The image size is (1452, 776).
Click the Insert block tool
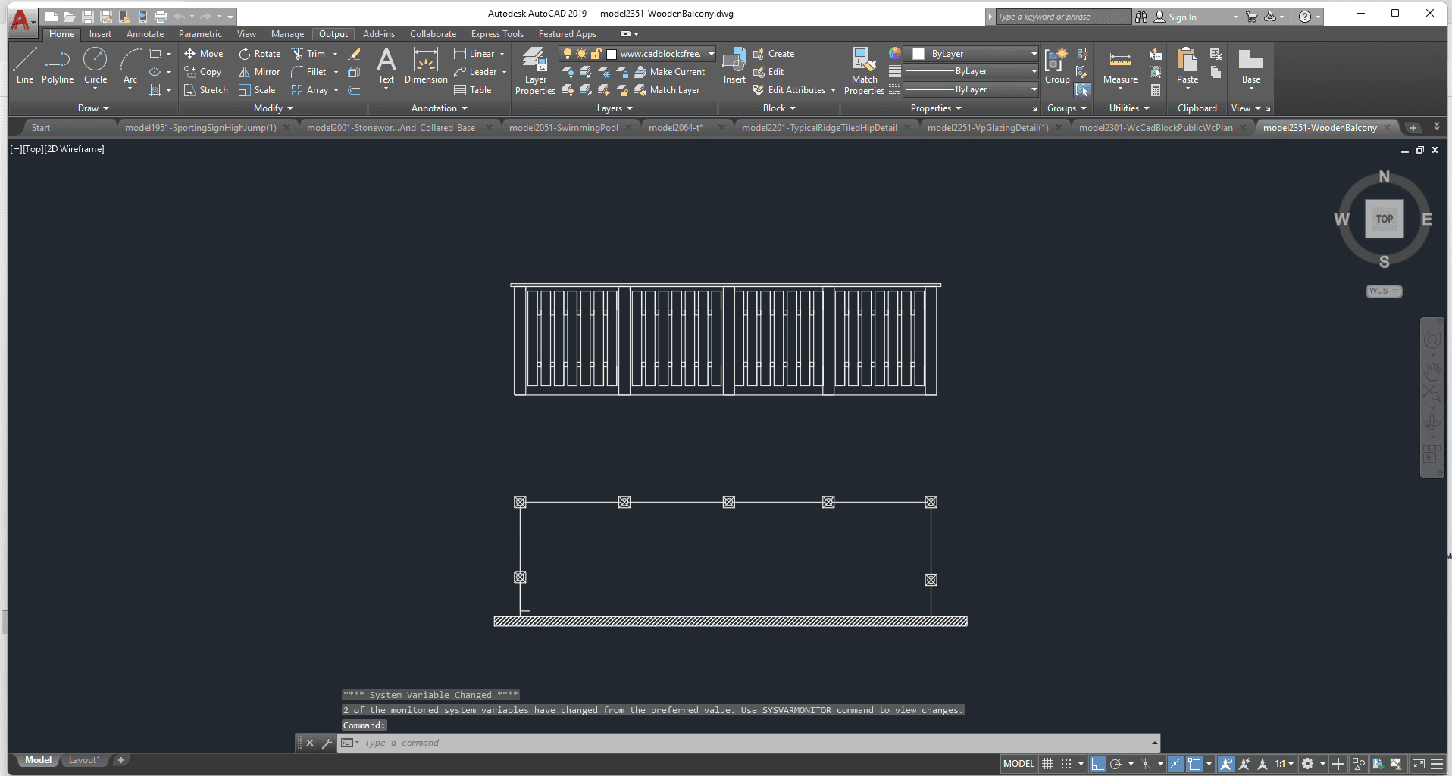pyautogui.click(x=734, y=67)
